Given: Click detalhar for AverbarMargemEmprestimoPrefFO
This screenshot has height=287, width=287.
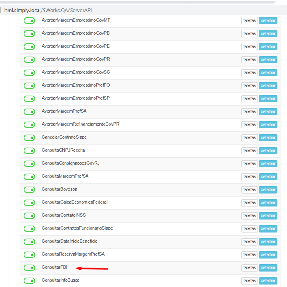Looking at the screenshot, I should [x=268, y=85].
